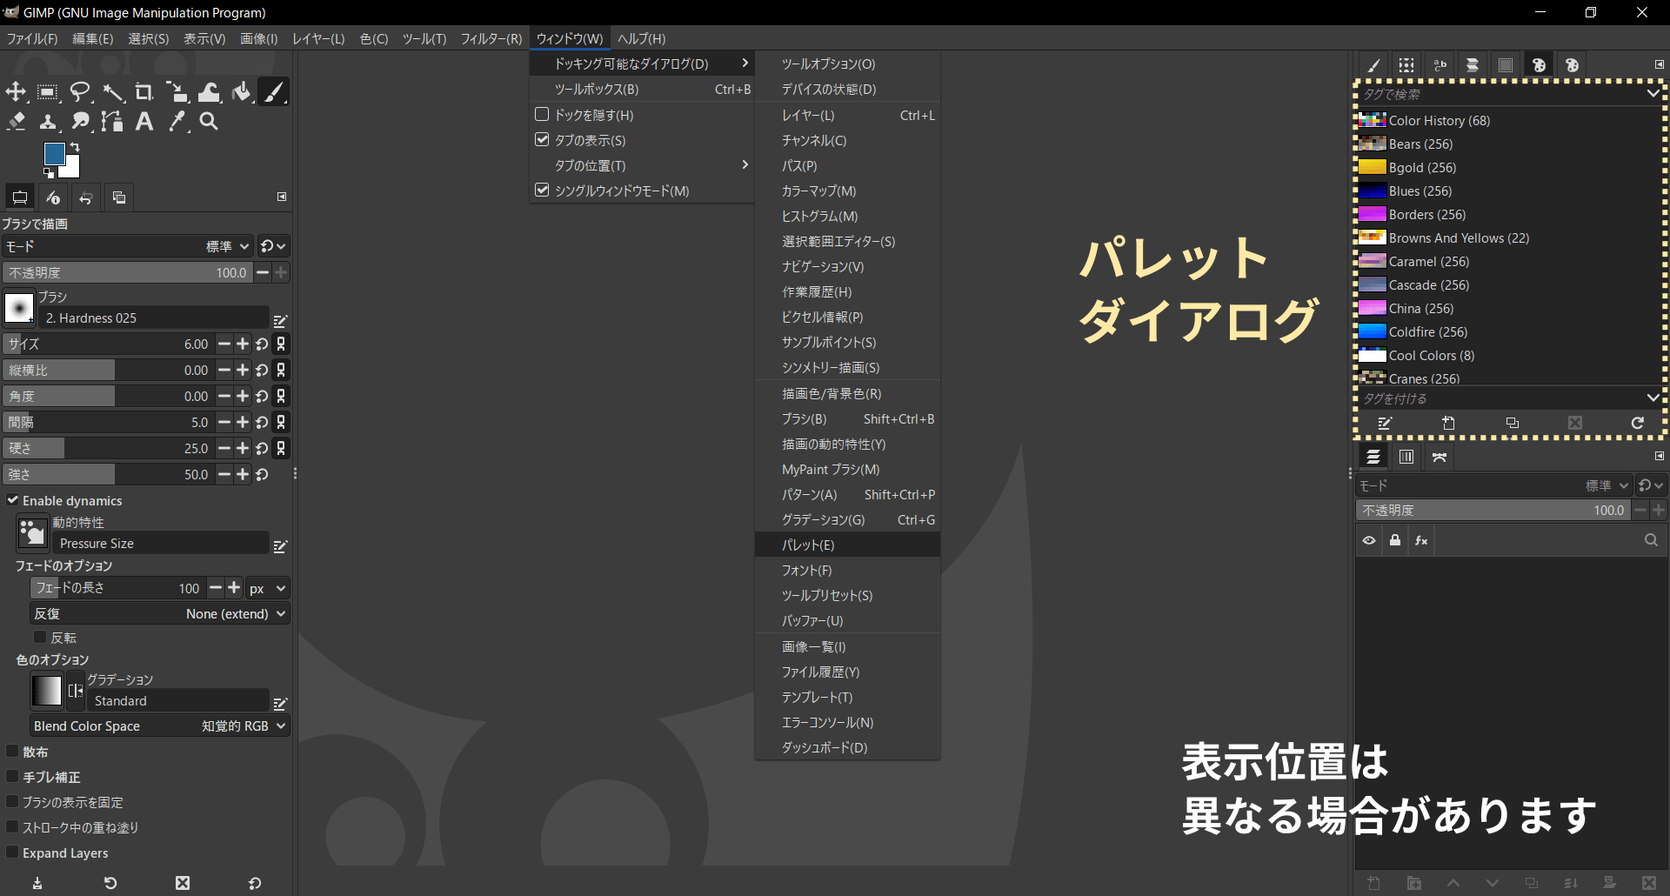Expand the タグで検索 filter dropdown arrow

coord(1653,94)
